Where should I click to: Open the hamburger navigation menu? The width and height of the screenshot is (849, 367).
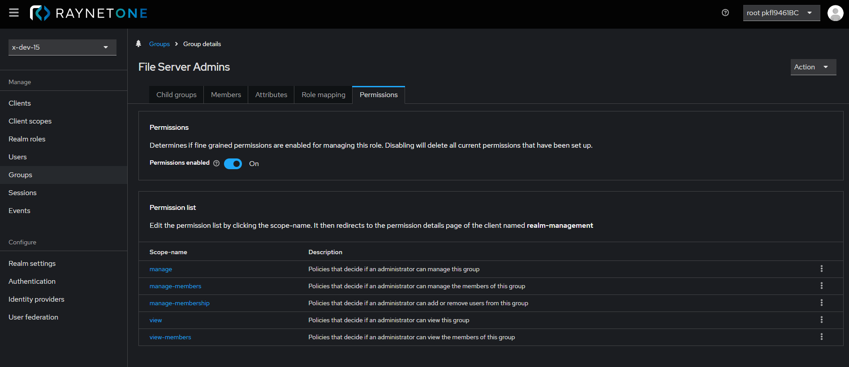[x=14, y=13]
